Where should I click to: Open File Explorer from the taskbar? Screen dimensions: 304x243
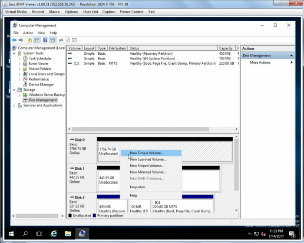pos(68,234)
